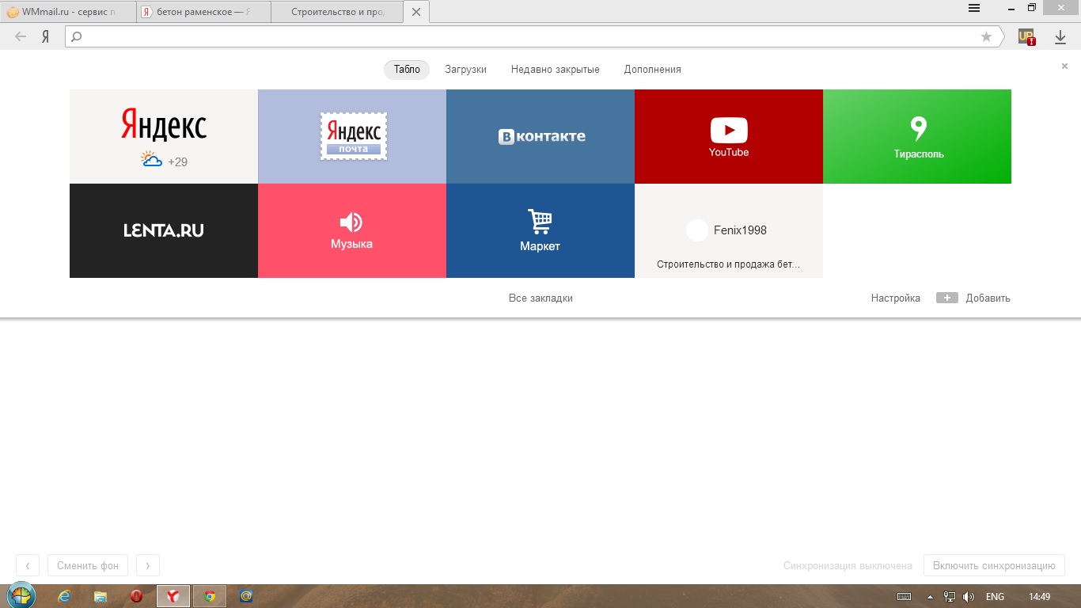Close the Tableau panel with small X
1081x608 pixels.
coord(1064,66)
